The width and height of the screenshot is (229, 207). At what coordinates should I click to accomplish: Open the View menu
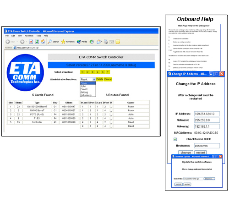(x=20, y=36)
